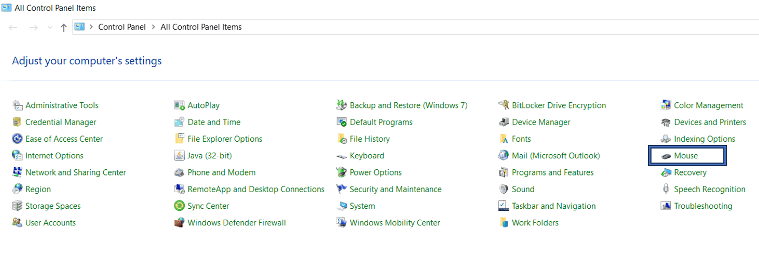Click the Ease of Access Center icon
759x268 pixels.
click(x=17, y=139)
